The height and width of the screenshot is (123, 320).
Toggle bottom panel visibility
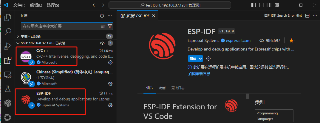coord(261,5)
